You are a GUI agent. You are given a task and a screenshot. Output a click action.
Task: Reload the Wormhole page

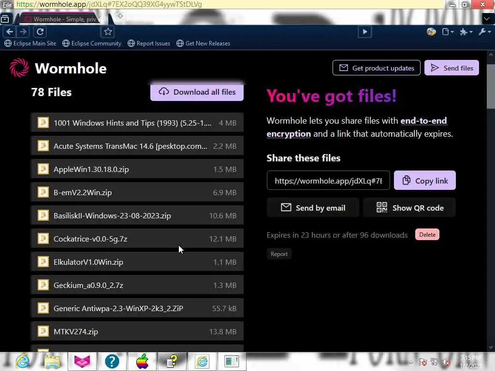point(40,31)
